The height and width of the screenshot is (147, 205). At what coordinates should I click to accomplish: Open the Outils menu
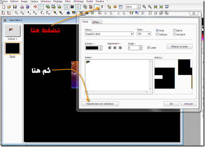click(x=90, y=2)
